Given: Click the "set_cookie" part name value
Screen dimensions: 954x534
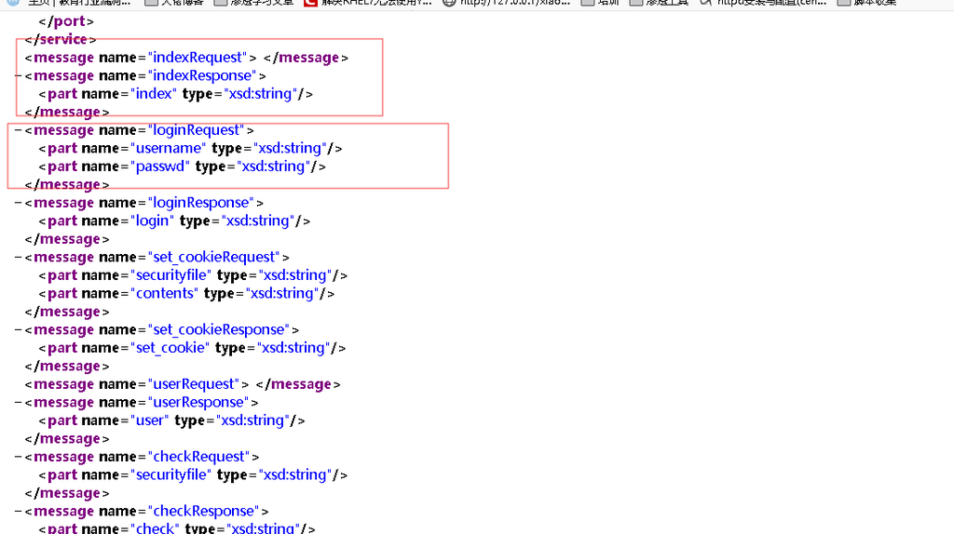Looking at the screenshot, I should [170, 348].
